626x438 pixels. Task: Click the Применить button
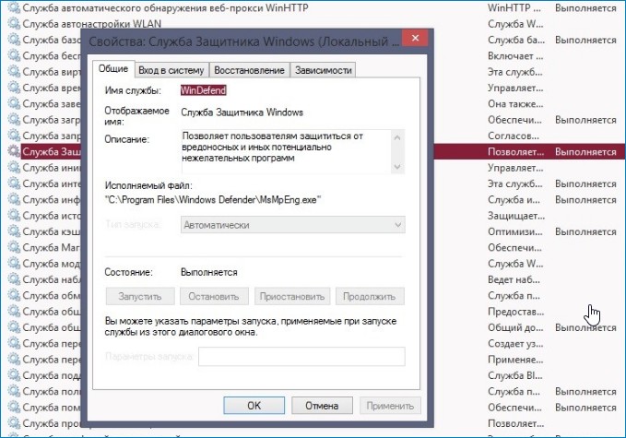coord(387,405)
